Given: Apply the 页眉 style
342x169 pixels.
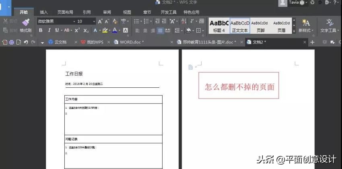Looking at the screenshot, I should pos(281,26).
